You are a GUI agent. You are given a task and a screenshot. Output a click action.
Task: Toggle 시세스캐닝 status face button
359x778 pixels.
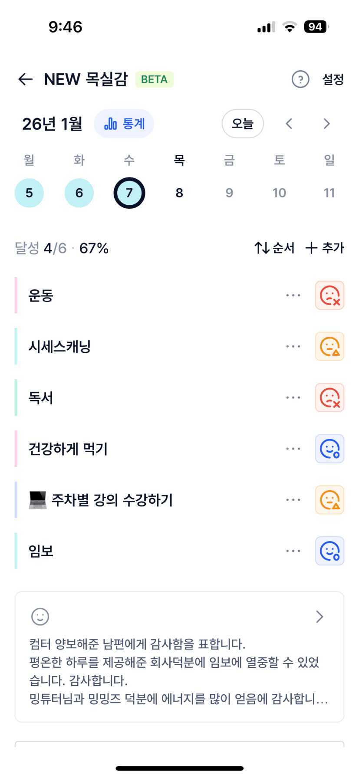click(x=329, y=347)
